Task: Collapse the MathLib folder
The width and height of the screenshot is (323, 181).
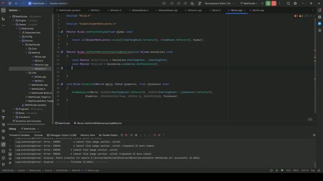Action: (26, 53)
